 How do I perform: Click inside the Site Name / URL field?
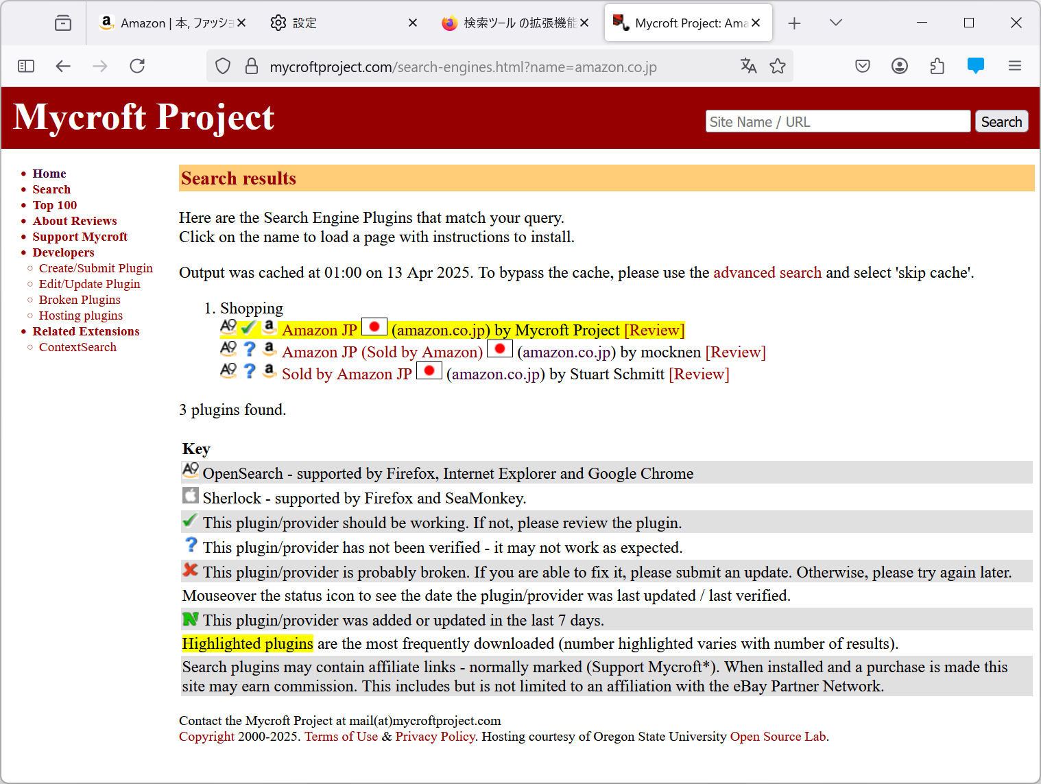pyautogui.click(x=837, y=121)
